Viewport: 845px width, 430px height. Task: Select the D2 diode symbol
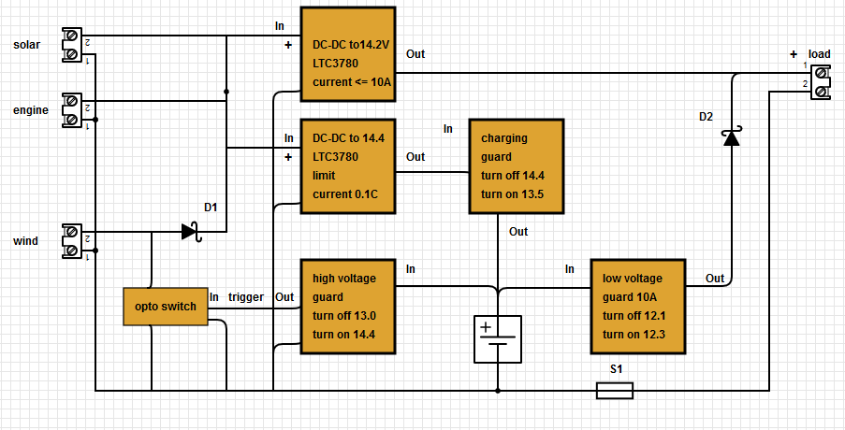(x=731, y=137)
